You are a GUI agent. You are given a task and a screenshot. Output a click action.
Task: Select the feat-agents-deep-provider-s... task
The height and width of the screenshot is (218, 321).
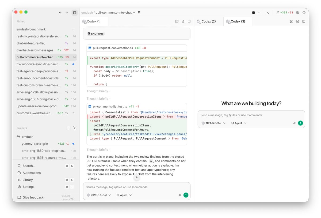coord(46,71)
